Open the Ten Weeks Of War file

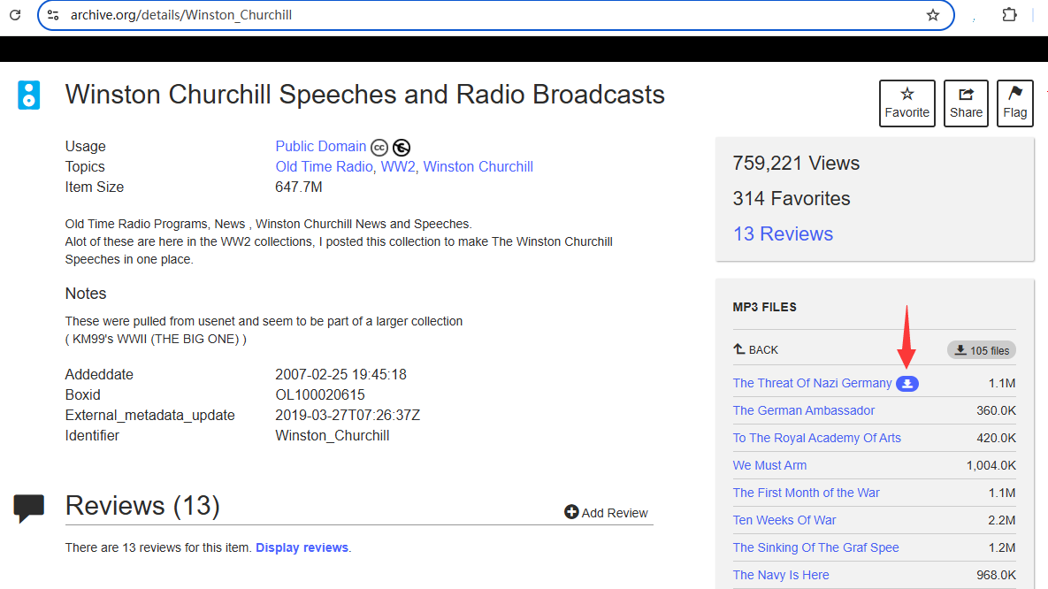tap(784, 520)
